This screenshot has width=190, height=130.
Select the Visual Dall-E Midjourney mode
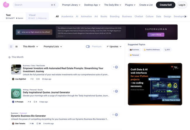point(37,16)
